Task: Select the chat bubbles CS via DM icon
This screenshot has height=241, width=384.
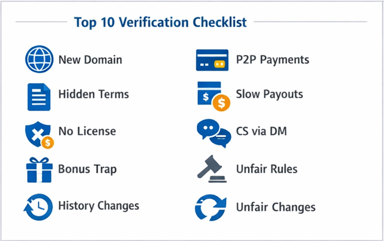Action: [x=214, y=133]
